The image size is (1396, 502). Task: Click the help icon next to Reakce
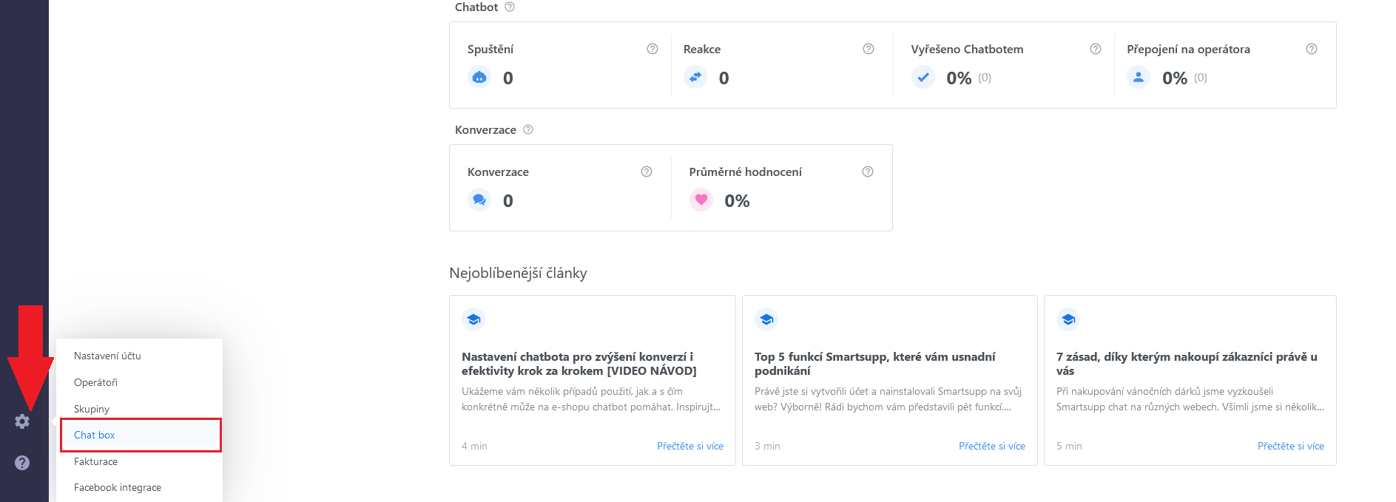point(868,49)
